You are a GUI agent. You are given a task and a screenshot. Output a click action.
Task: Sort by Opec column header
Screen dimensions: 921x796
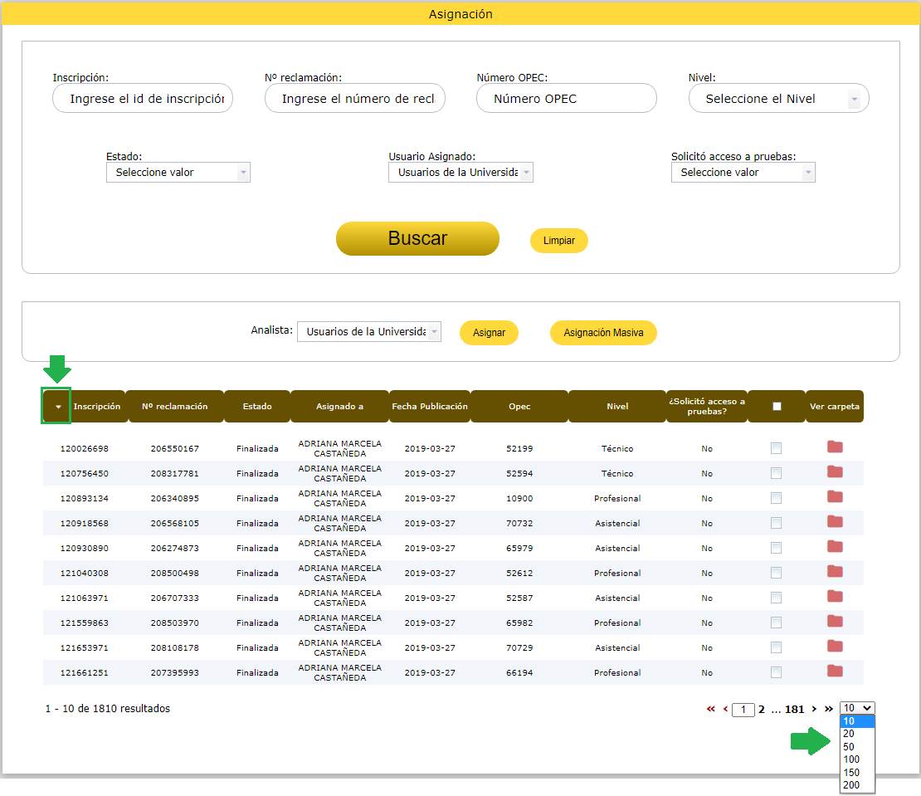[x=519, y=407]
